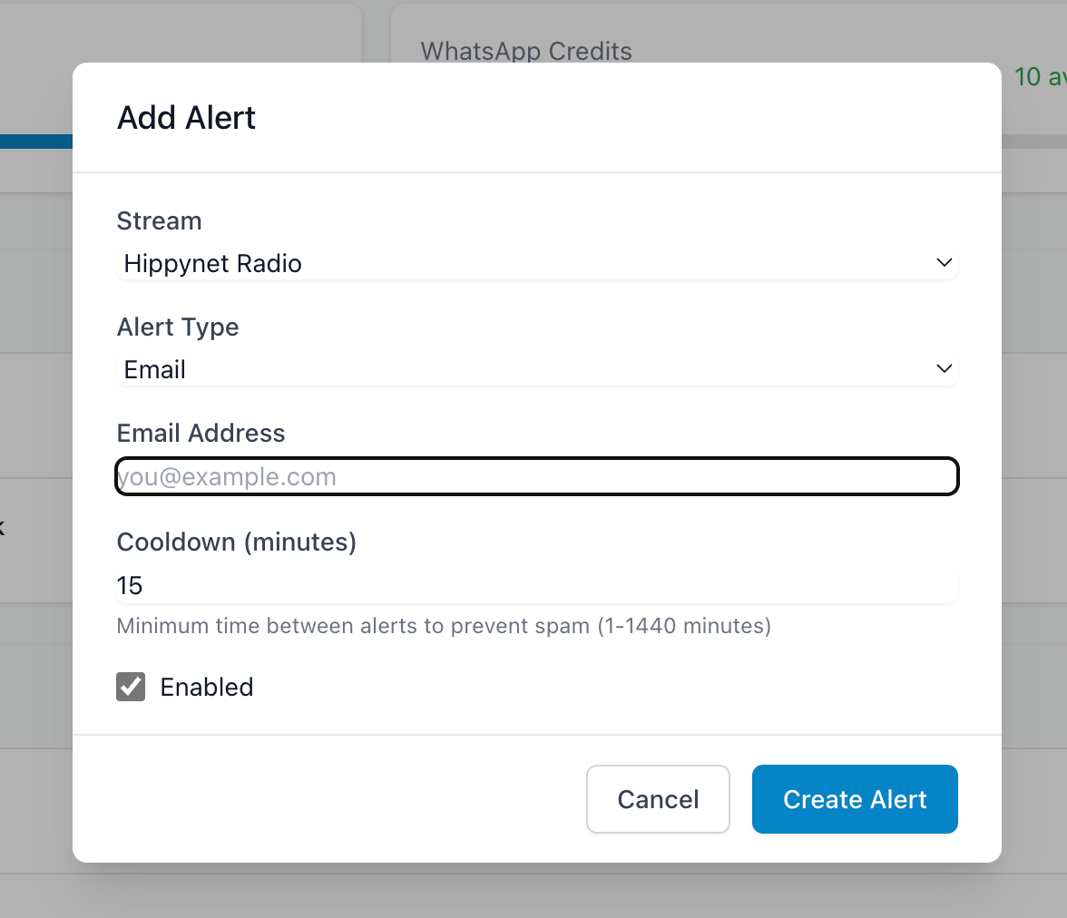Click the gray WhatsApp credits progress bar
Viewport: 1067px width, 918px height.
click(x=1034, y=142)
